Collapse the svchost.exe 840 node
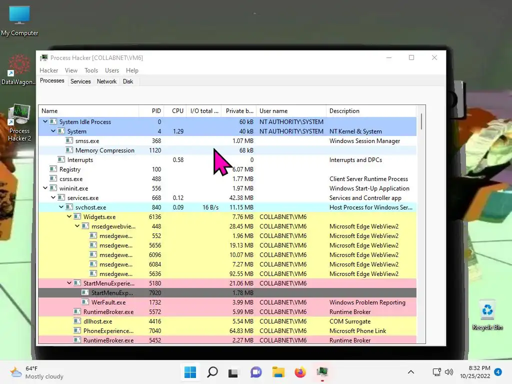512x384 pixels. 61,207
